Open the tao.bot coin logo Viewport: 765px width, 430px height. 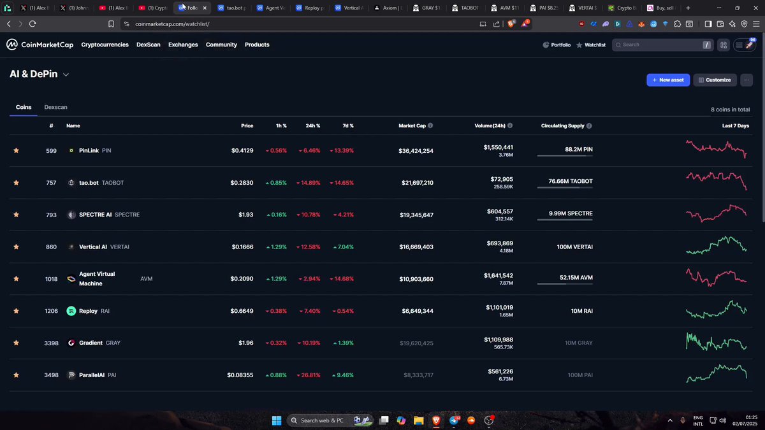tap(71, 183)
